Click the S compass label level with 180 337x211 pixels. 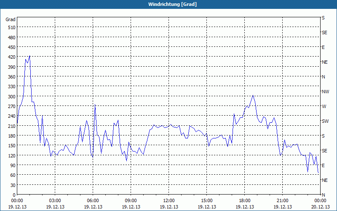click(323, 136)
